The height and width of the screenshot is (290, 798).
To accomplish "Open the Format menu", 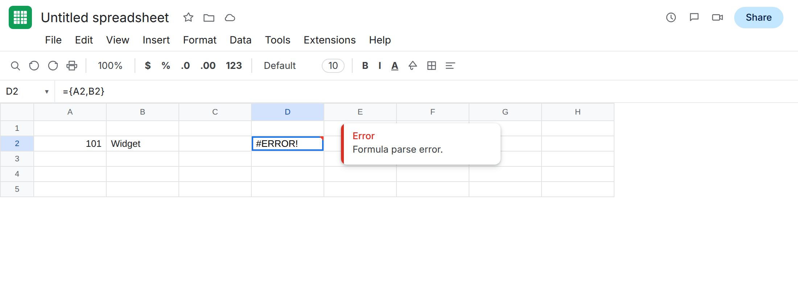I will click(199, 40).
